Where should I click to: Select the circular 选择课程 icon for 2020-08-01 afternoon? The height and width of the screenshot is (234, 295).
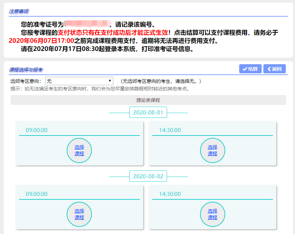click(x=213, y=150)
